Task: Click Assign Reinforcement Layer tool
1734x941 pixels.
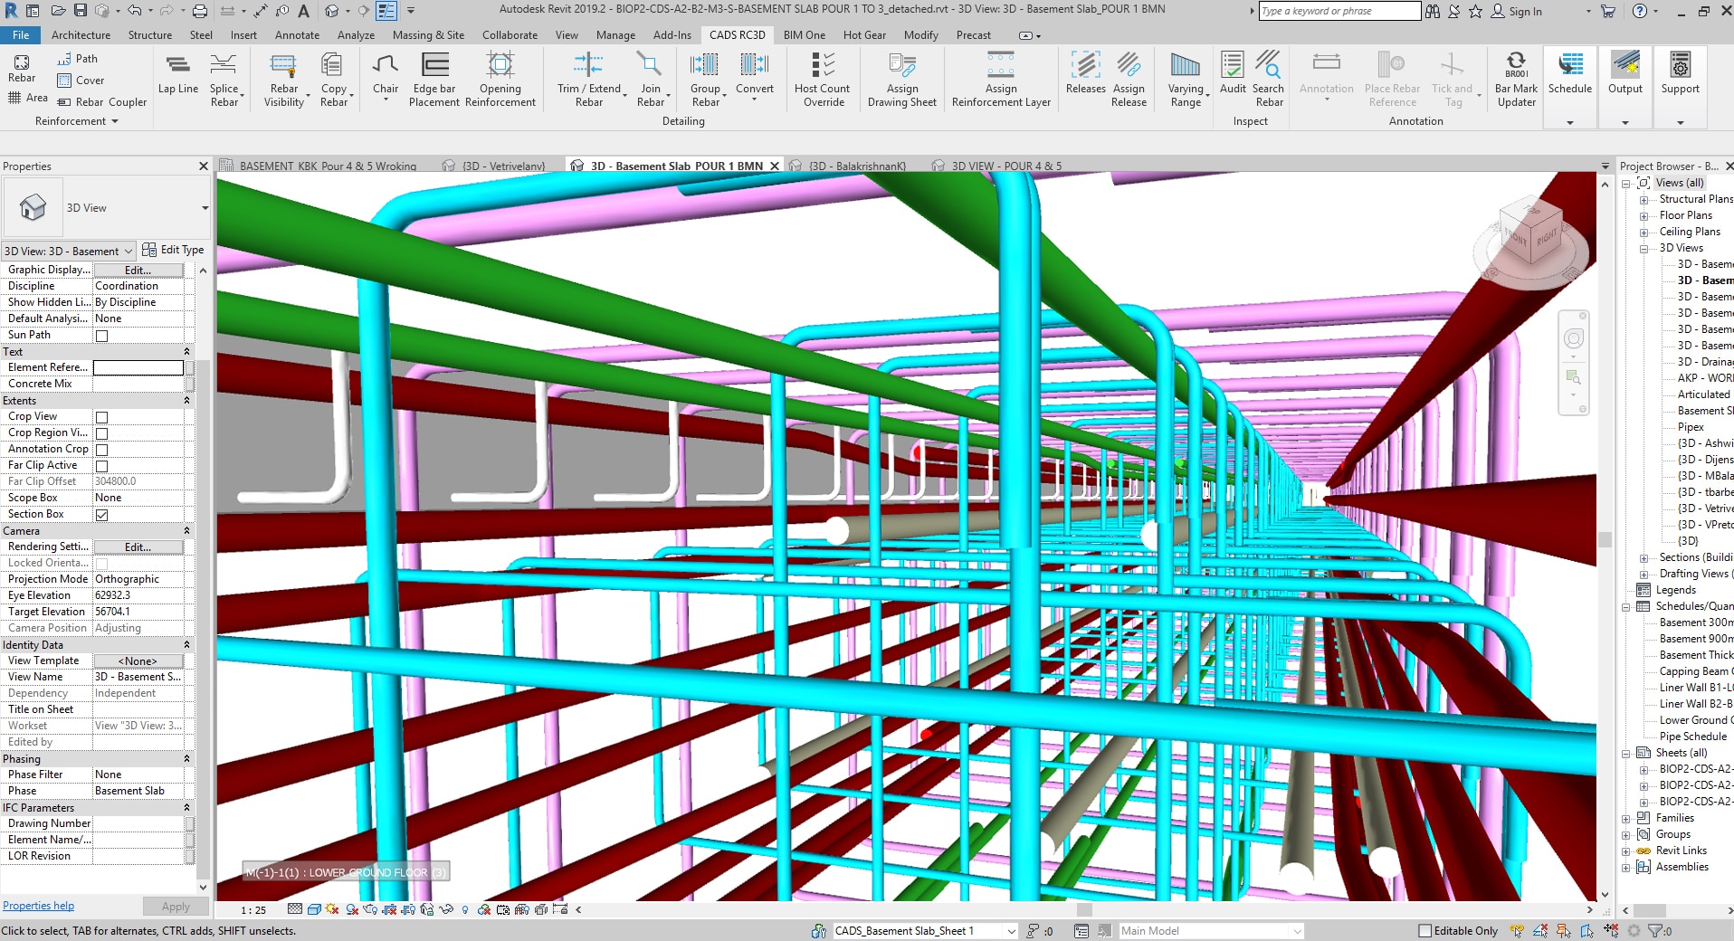Action: point(1001,80)
